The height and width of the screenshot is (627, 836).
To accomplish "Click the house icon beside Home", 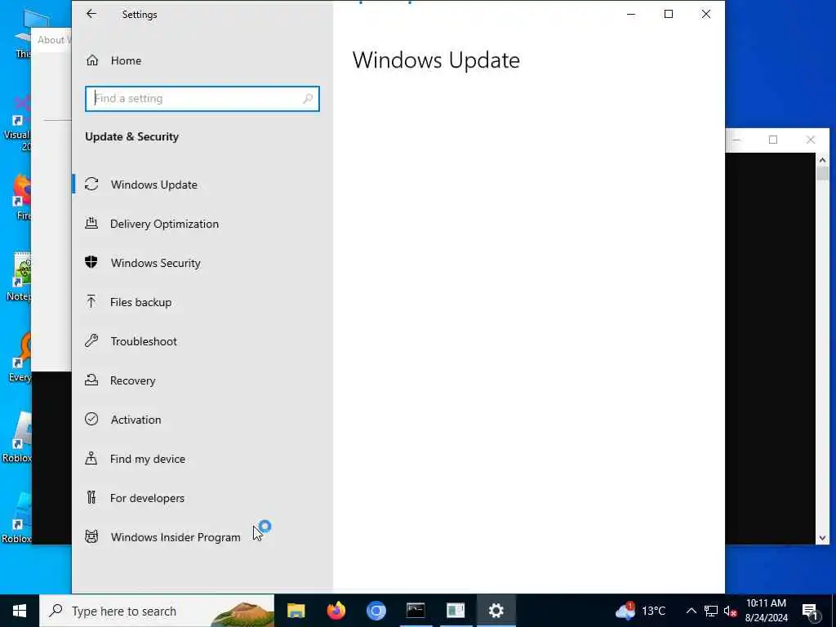I will click(92, 60).
